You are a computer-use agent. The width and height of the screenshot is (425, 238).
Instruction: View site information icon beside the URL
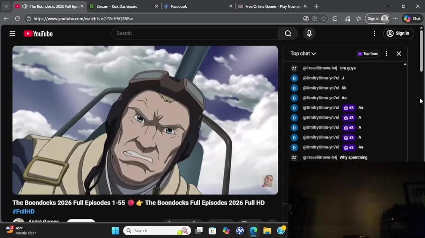[29, 19]
